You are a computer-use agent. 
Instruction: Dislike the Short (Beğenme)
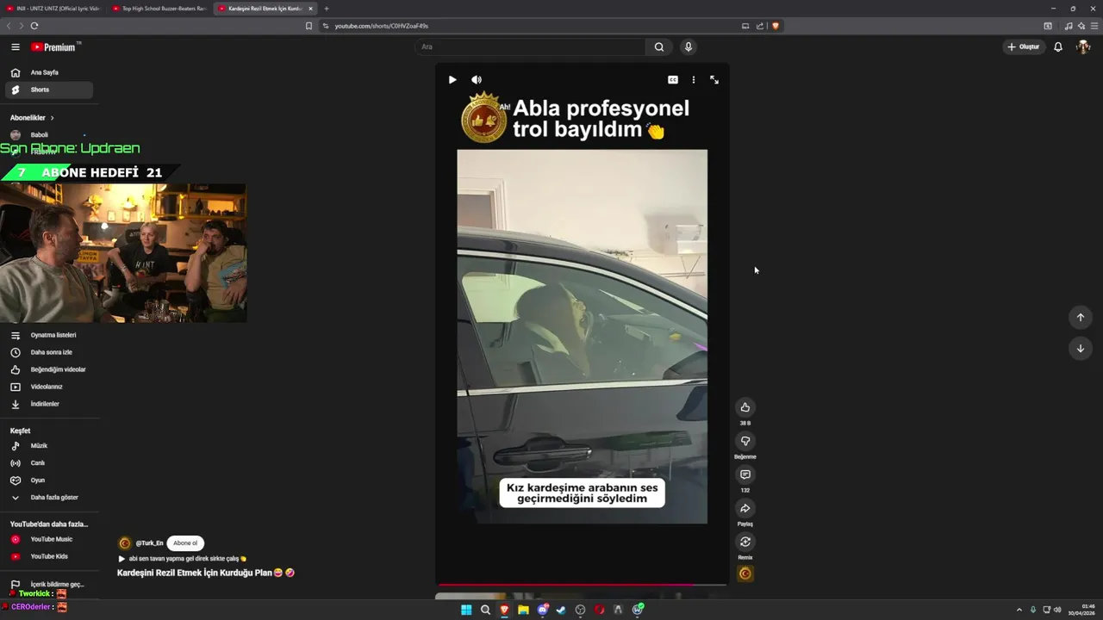point(745,441)
